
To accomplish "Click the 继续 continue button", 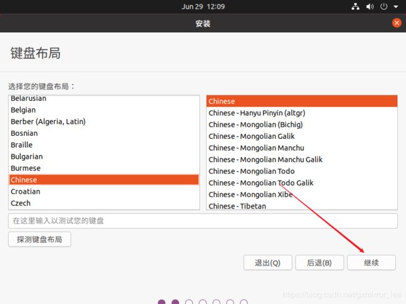I will tap(371, 263).
